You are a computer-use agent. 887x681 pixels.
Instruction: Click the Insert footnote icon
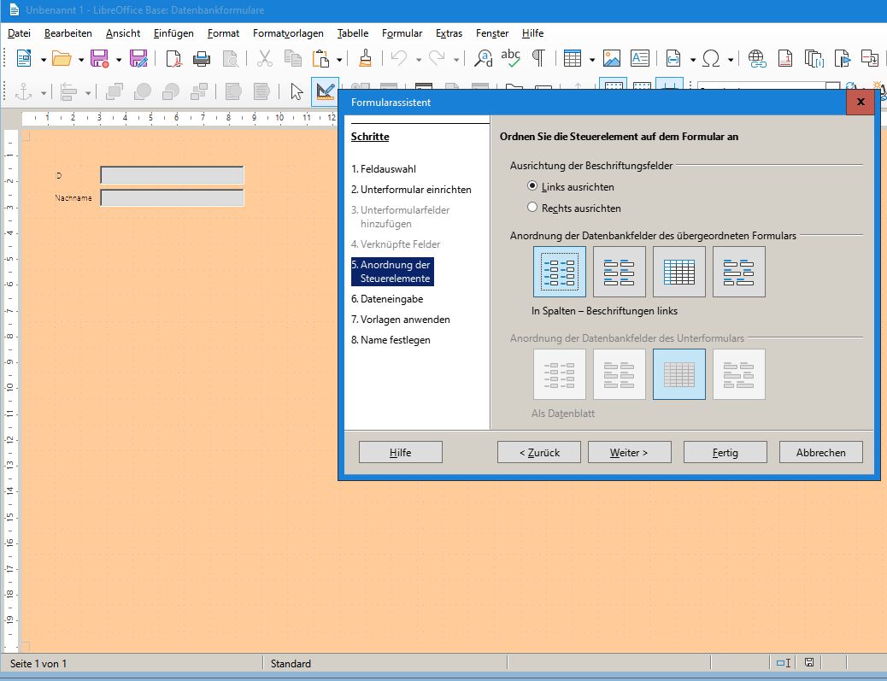click(x=785, y=58)
